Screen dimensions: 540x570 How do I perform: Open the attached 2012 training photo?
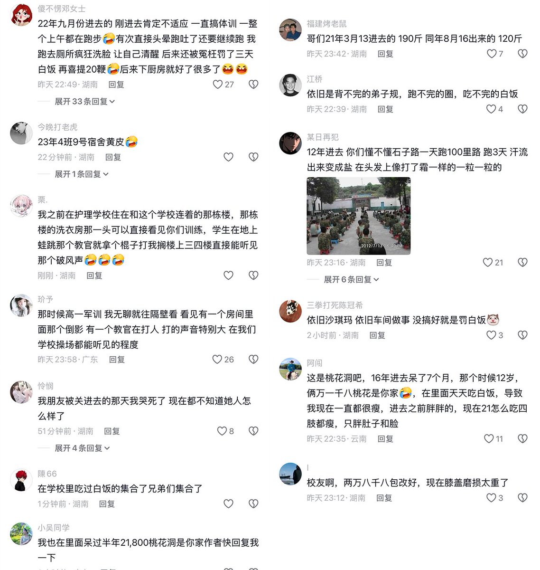pos(358,216)
